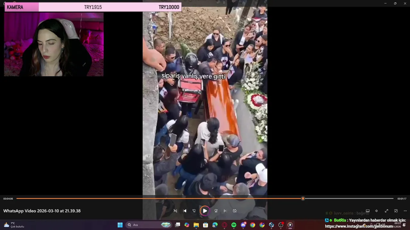Rewind 10 seconds

194,211
